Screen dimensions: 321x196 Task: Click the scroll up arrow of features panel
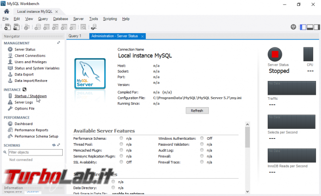pos(247,124)
